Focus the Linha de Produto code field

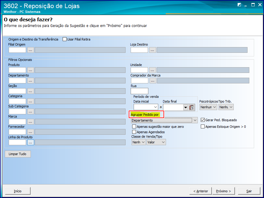point(17,142)
